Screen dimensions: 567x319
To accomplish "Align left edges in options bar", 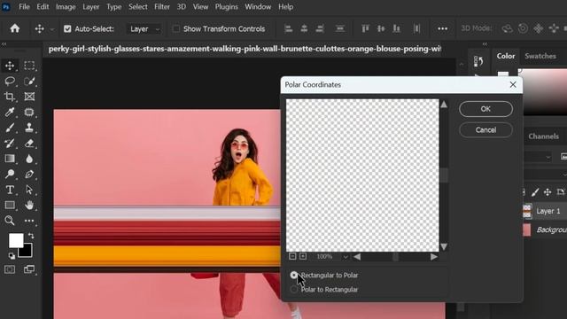I will (x=288, y=28).
